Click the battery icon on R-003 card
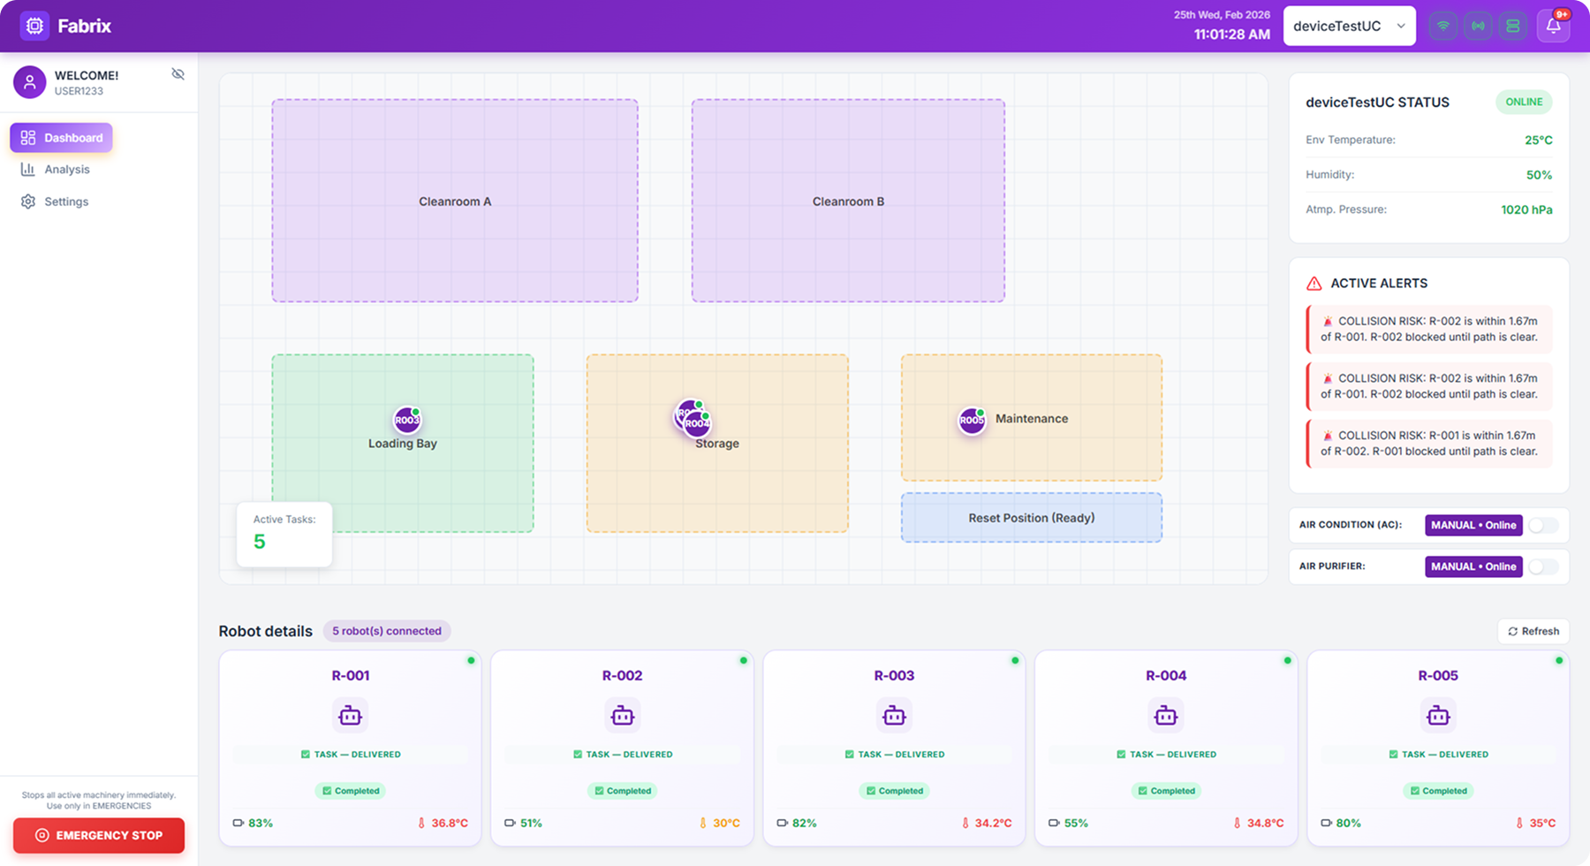Image resolution: width=1590 pixels, height=866 pixels. (x=782, y=823)
